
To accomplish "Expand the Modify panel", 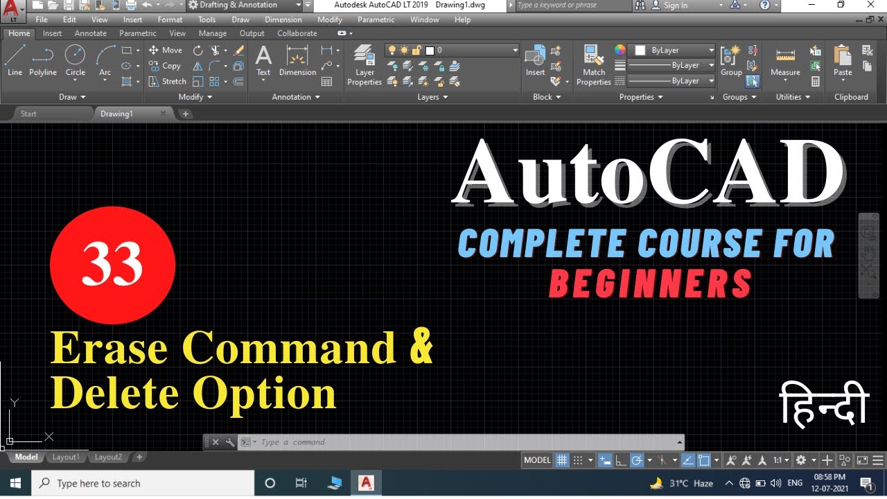I will (195, 97).
